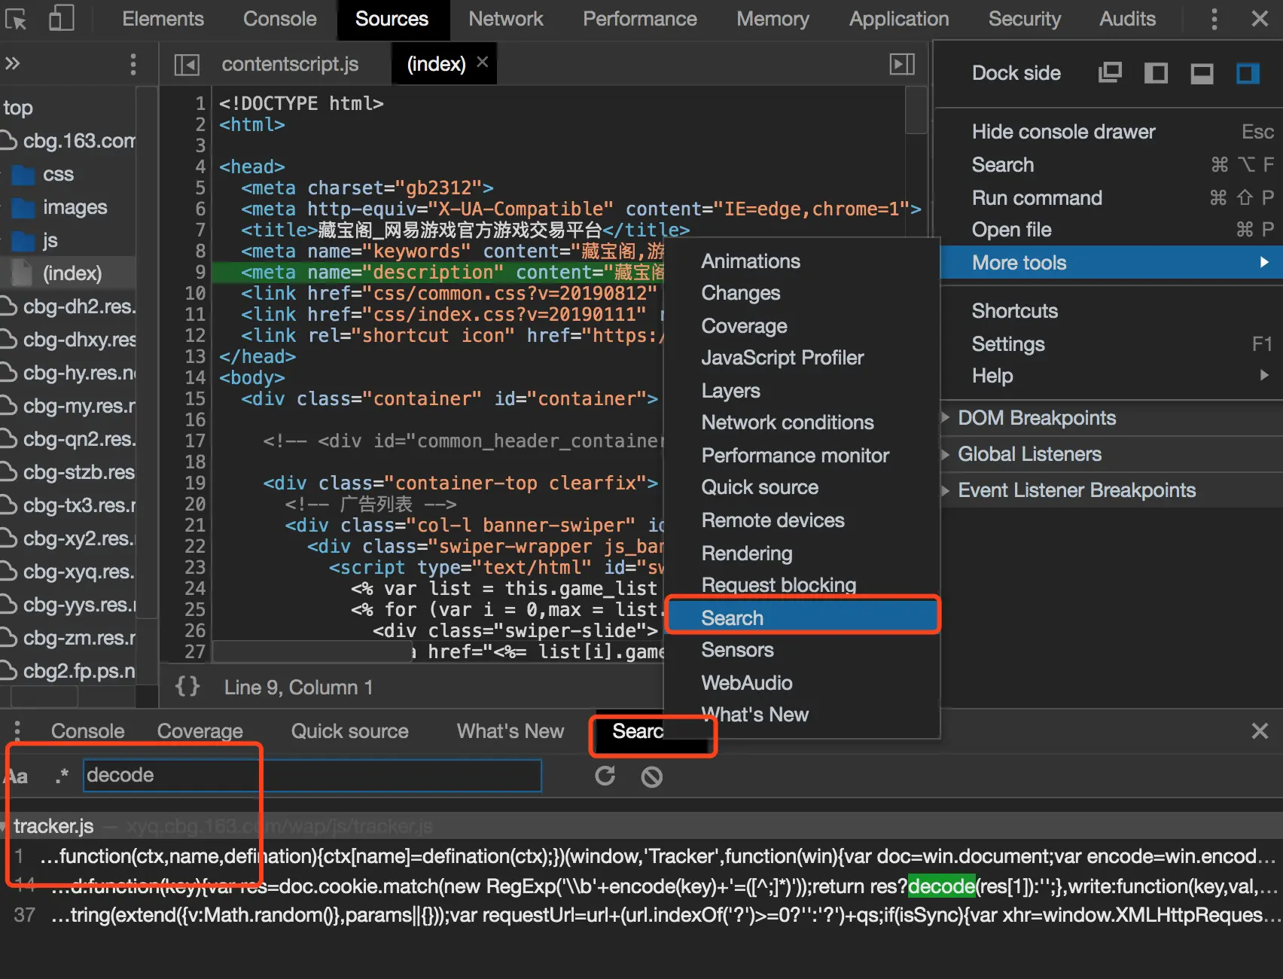Dock DevTools to the left side

pos(1156,73)
